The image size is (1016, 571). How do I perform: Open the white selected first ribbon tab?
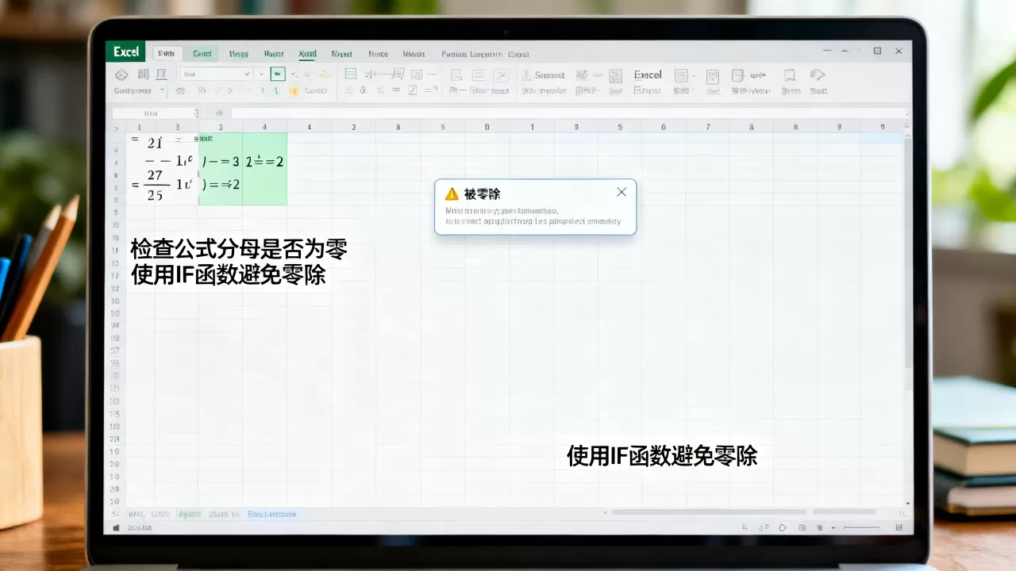166,53
